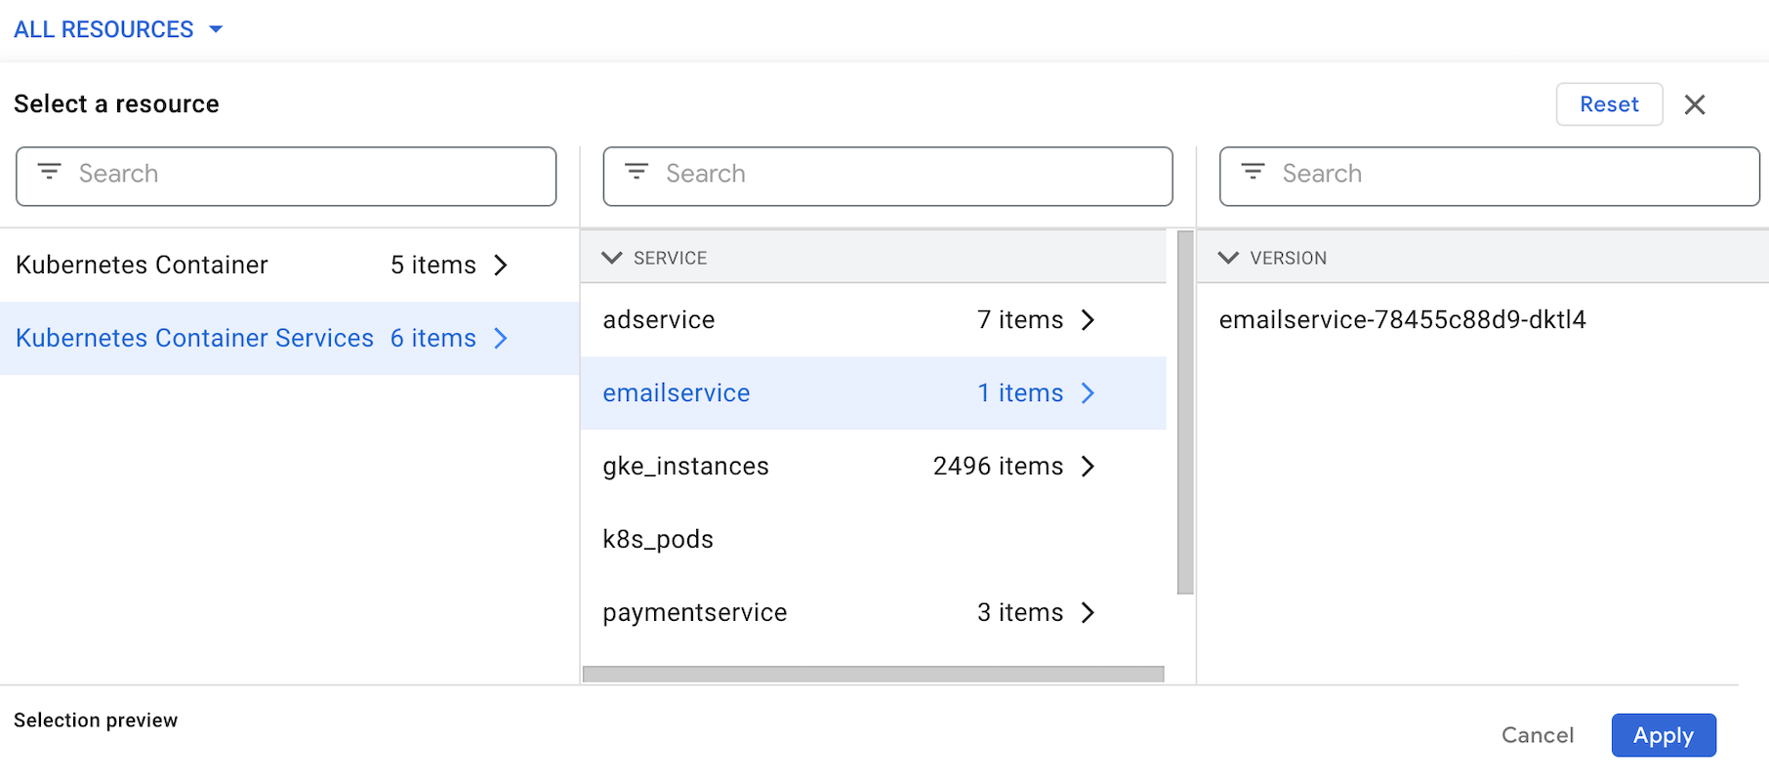Select the emailservice list item
This screenshot has height=781, width=1769.
tap(677, 393)
